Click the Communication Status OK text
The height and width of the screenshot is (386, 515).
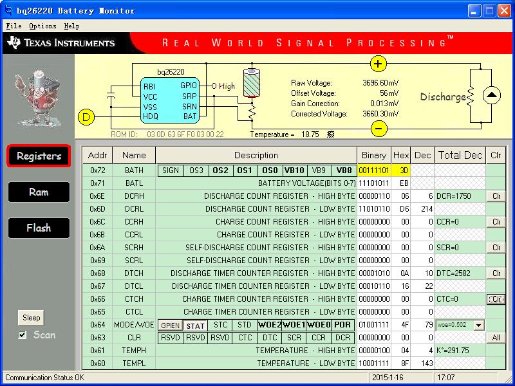click(44, 378)
